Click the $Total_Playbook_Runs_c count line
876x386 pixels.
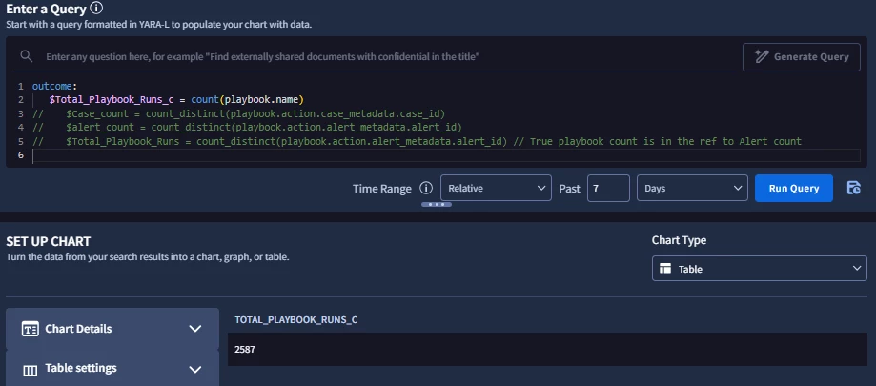click(x=176, y=100)
